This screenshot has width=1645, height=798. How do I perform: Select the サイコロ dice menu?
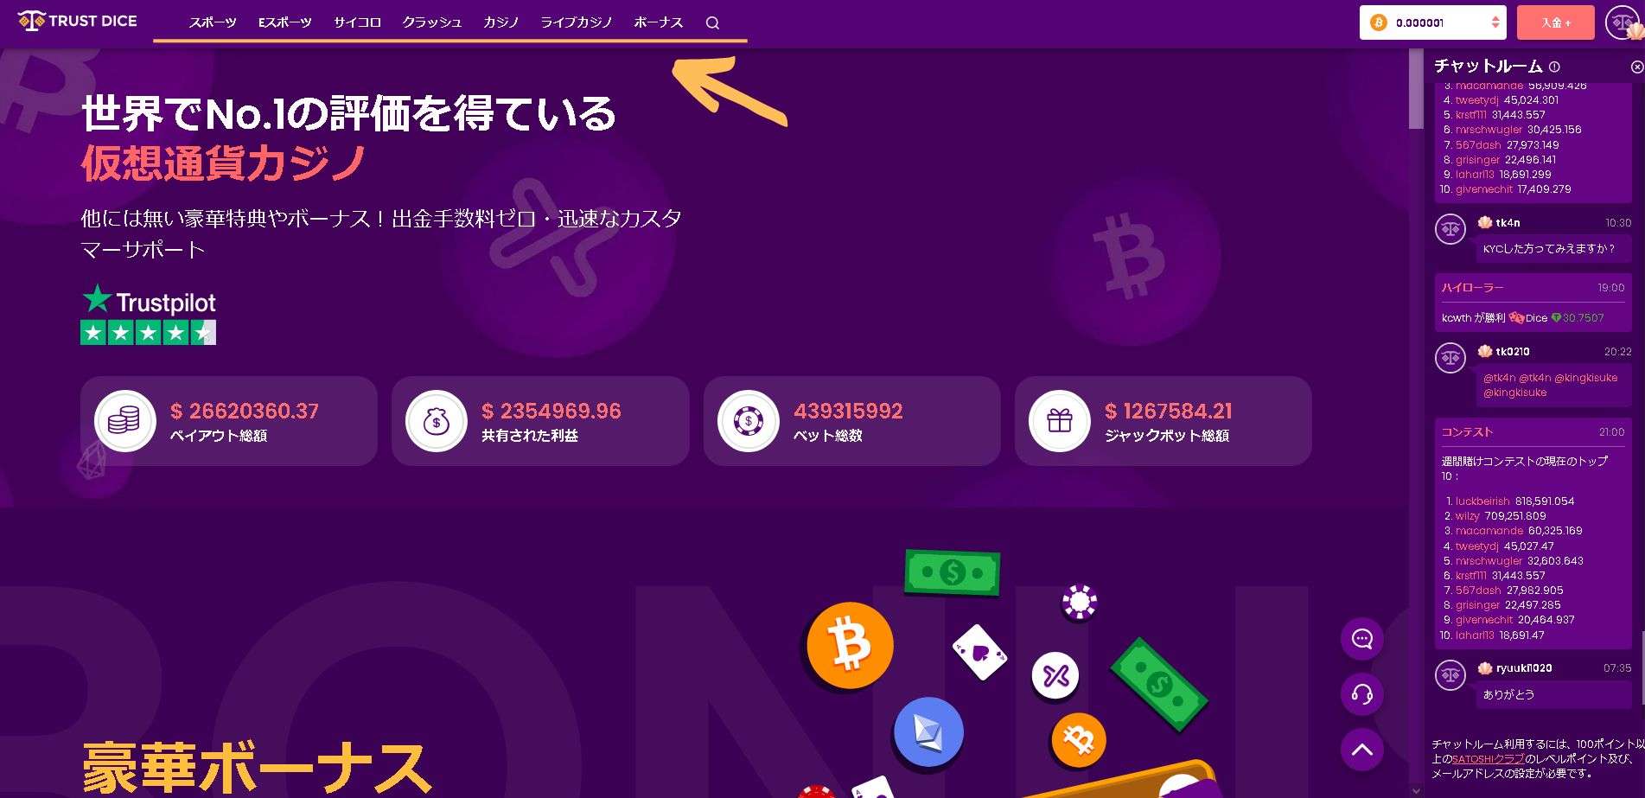click(x=357, y=22)
